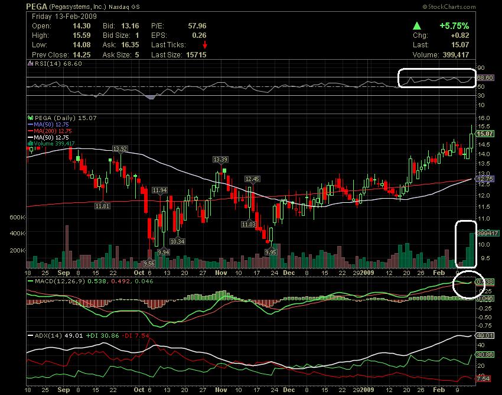Click the 'Volume:' label in quote header
This screenshot has height=395, width=502.
[426, 55]
